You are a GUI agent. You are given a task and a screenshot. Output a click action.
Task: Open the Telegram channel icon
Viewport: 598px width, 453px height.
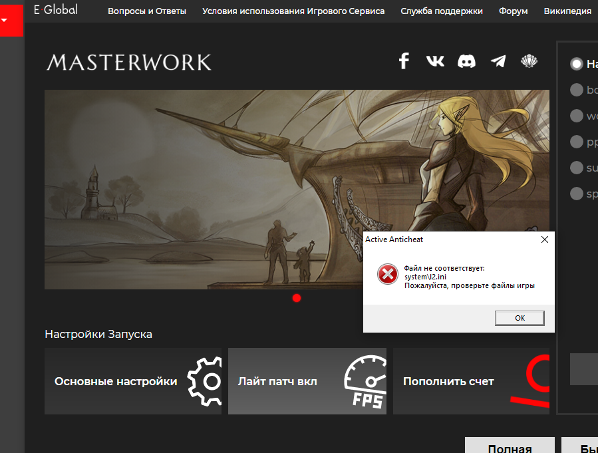coord(498,62)
